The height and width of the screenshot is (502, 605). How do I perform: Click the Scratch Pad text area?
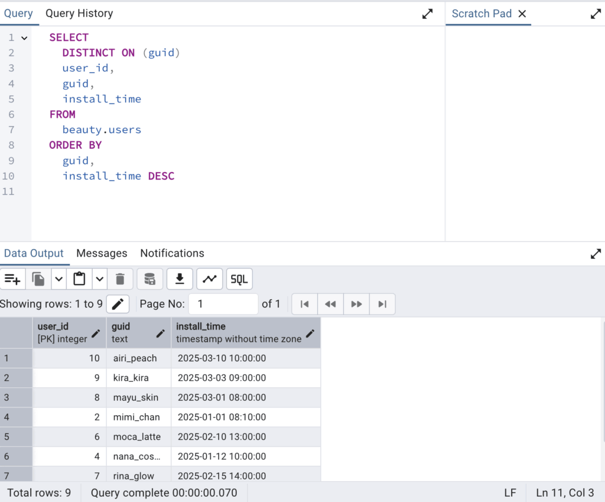click(525, 133)
